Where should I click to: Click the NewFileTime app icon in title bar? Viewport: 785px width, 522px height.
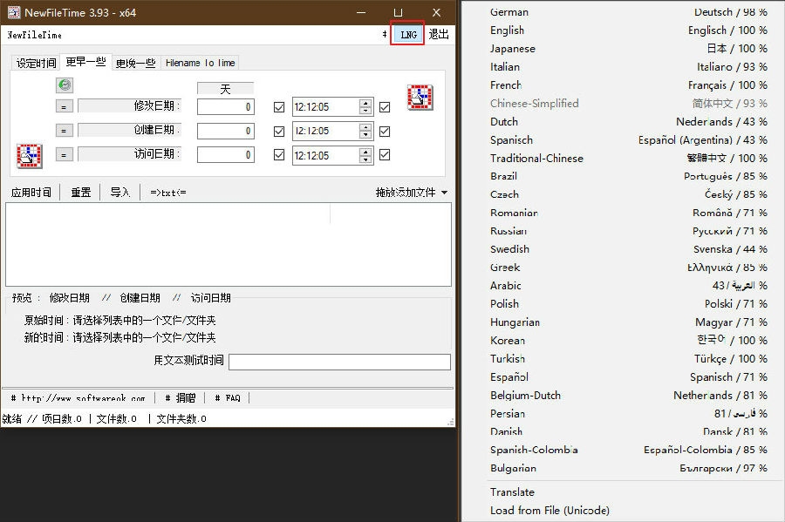[x=13, y=12]
